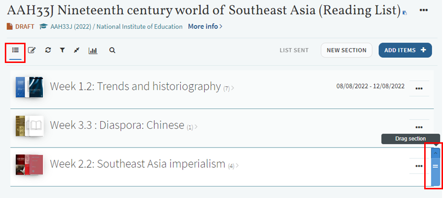Expand Week 3.3 : Diaspora: Chinese section
The image size is (443, 198).
[117, 125]
